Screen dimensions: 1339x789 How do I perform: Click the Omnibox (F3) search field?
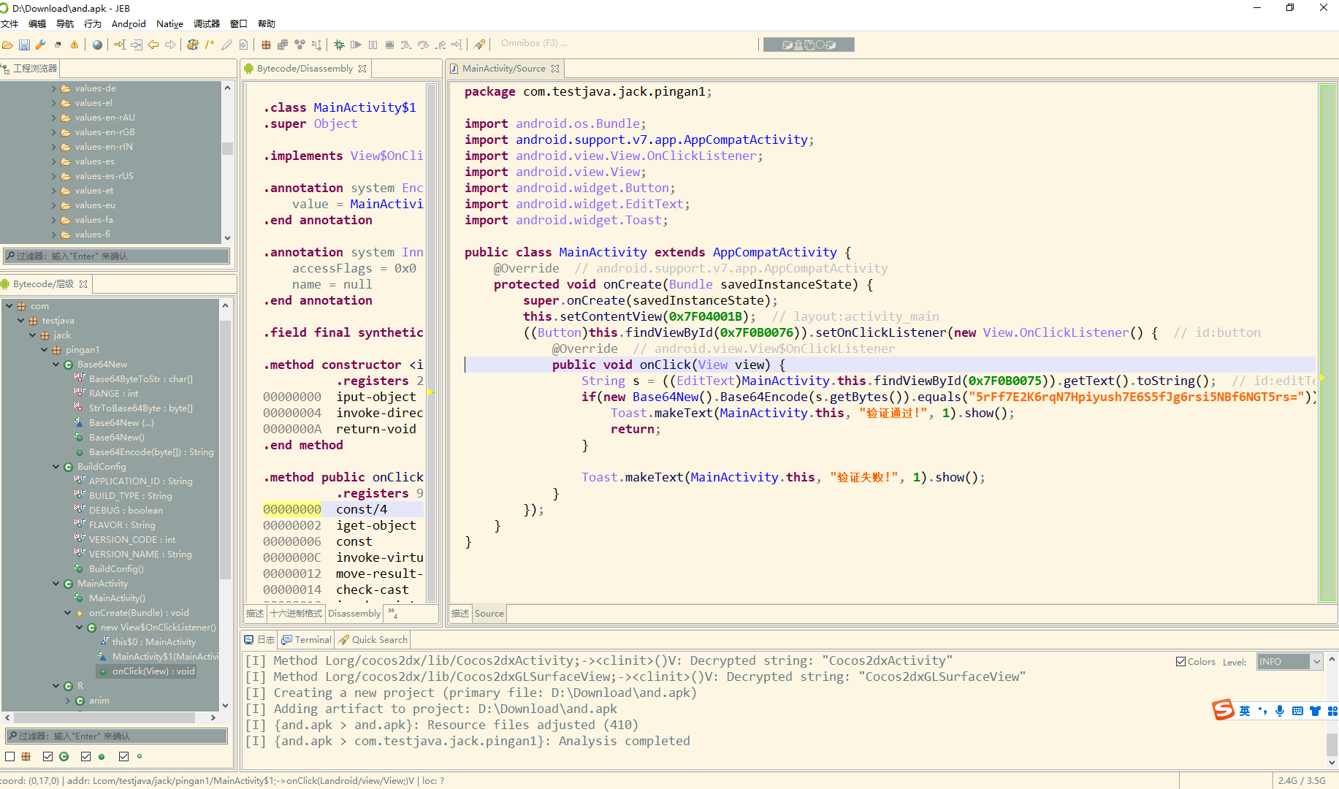[x=534, y=43]
